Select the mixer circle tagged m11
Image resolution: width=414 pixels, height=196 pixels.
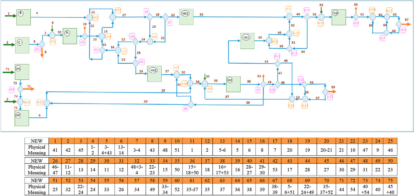pyautogui.click(x=289, y=17)
